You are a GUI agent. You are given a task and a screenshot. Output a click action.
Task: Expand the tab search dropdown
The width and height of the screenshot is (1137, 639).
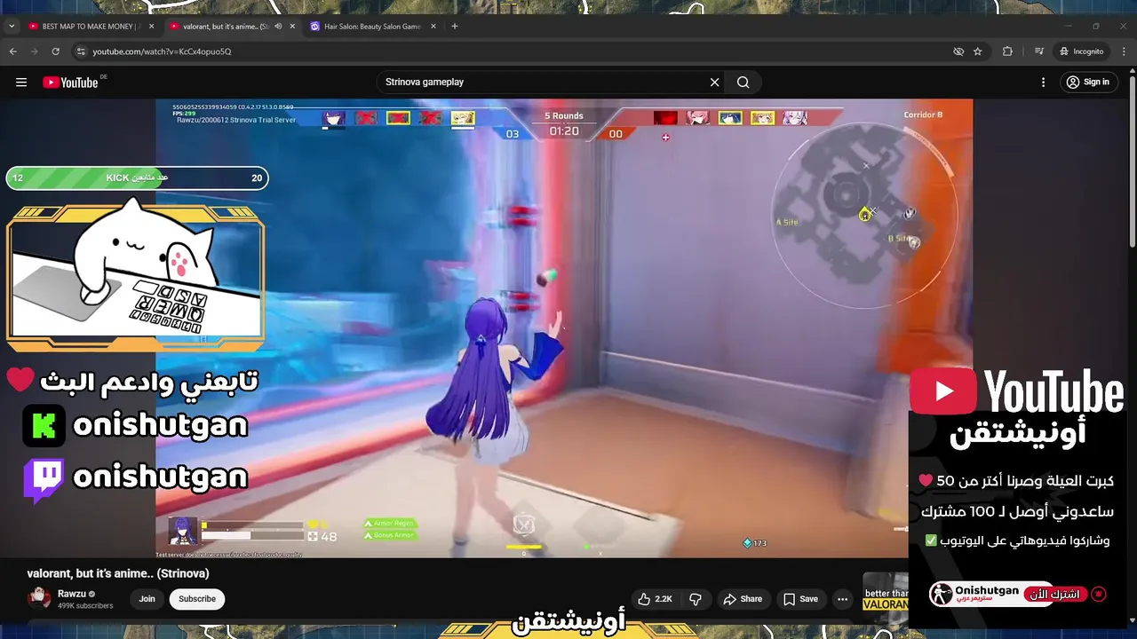click(12, 27)
